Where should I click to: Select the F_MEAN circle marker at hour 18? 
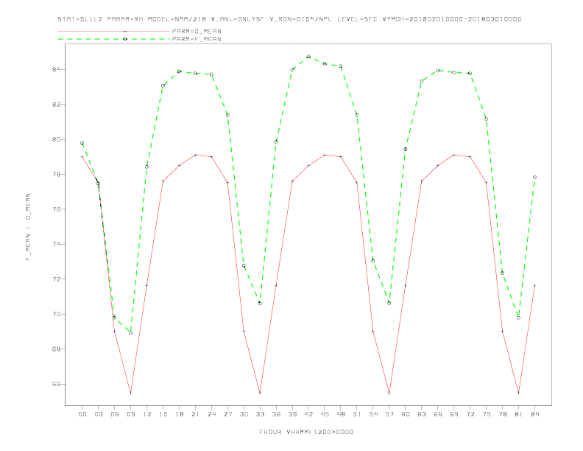[x=179, y=71]
